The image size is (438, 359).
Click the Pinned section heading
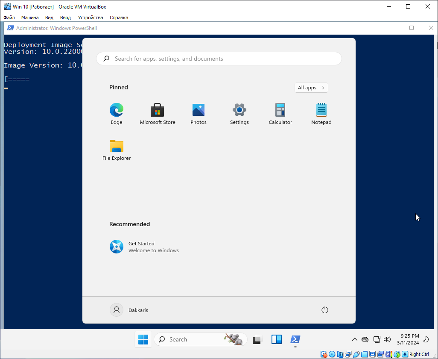[118, 87]
